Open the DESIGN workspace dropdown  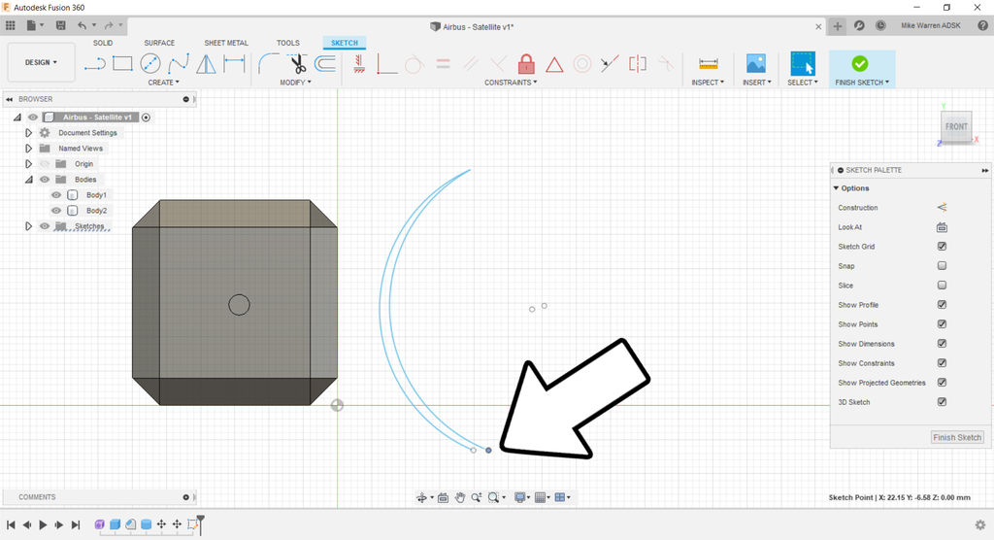[41, 62]
